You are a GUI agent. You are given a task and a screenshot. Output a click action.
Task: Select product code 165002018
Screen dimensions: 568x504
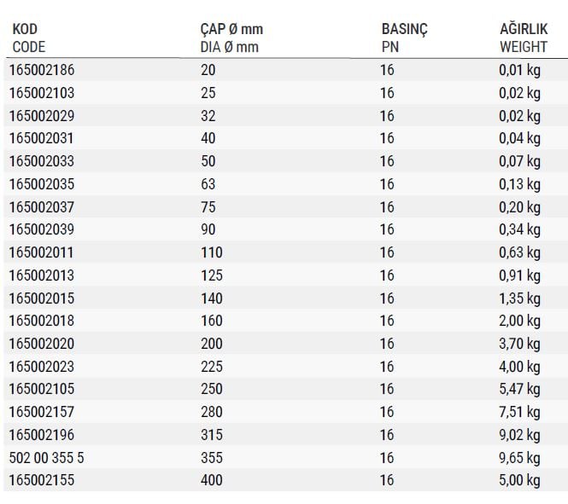coord(42,321)
